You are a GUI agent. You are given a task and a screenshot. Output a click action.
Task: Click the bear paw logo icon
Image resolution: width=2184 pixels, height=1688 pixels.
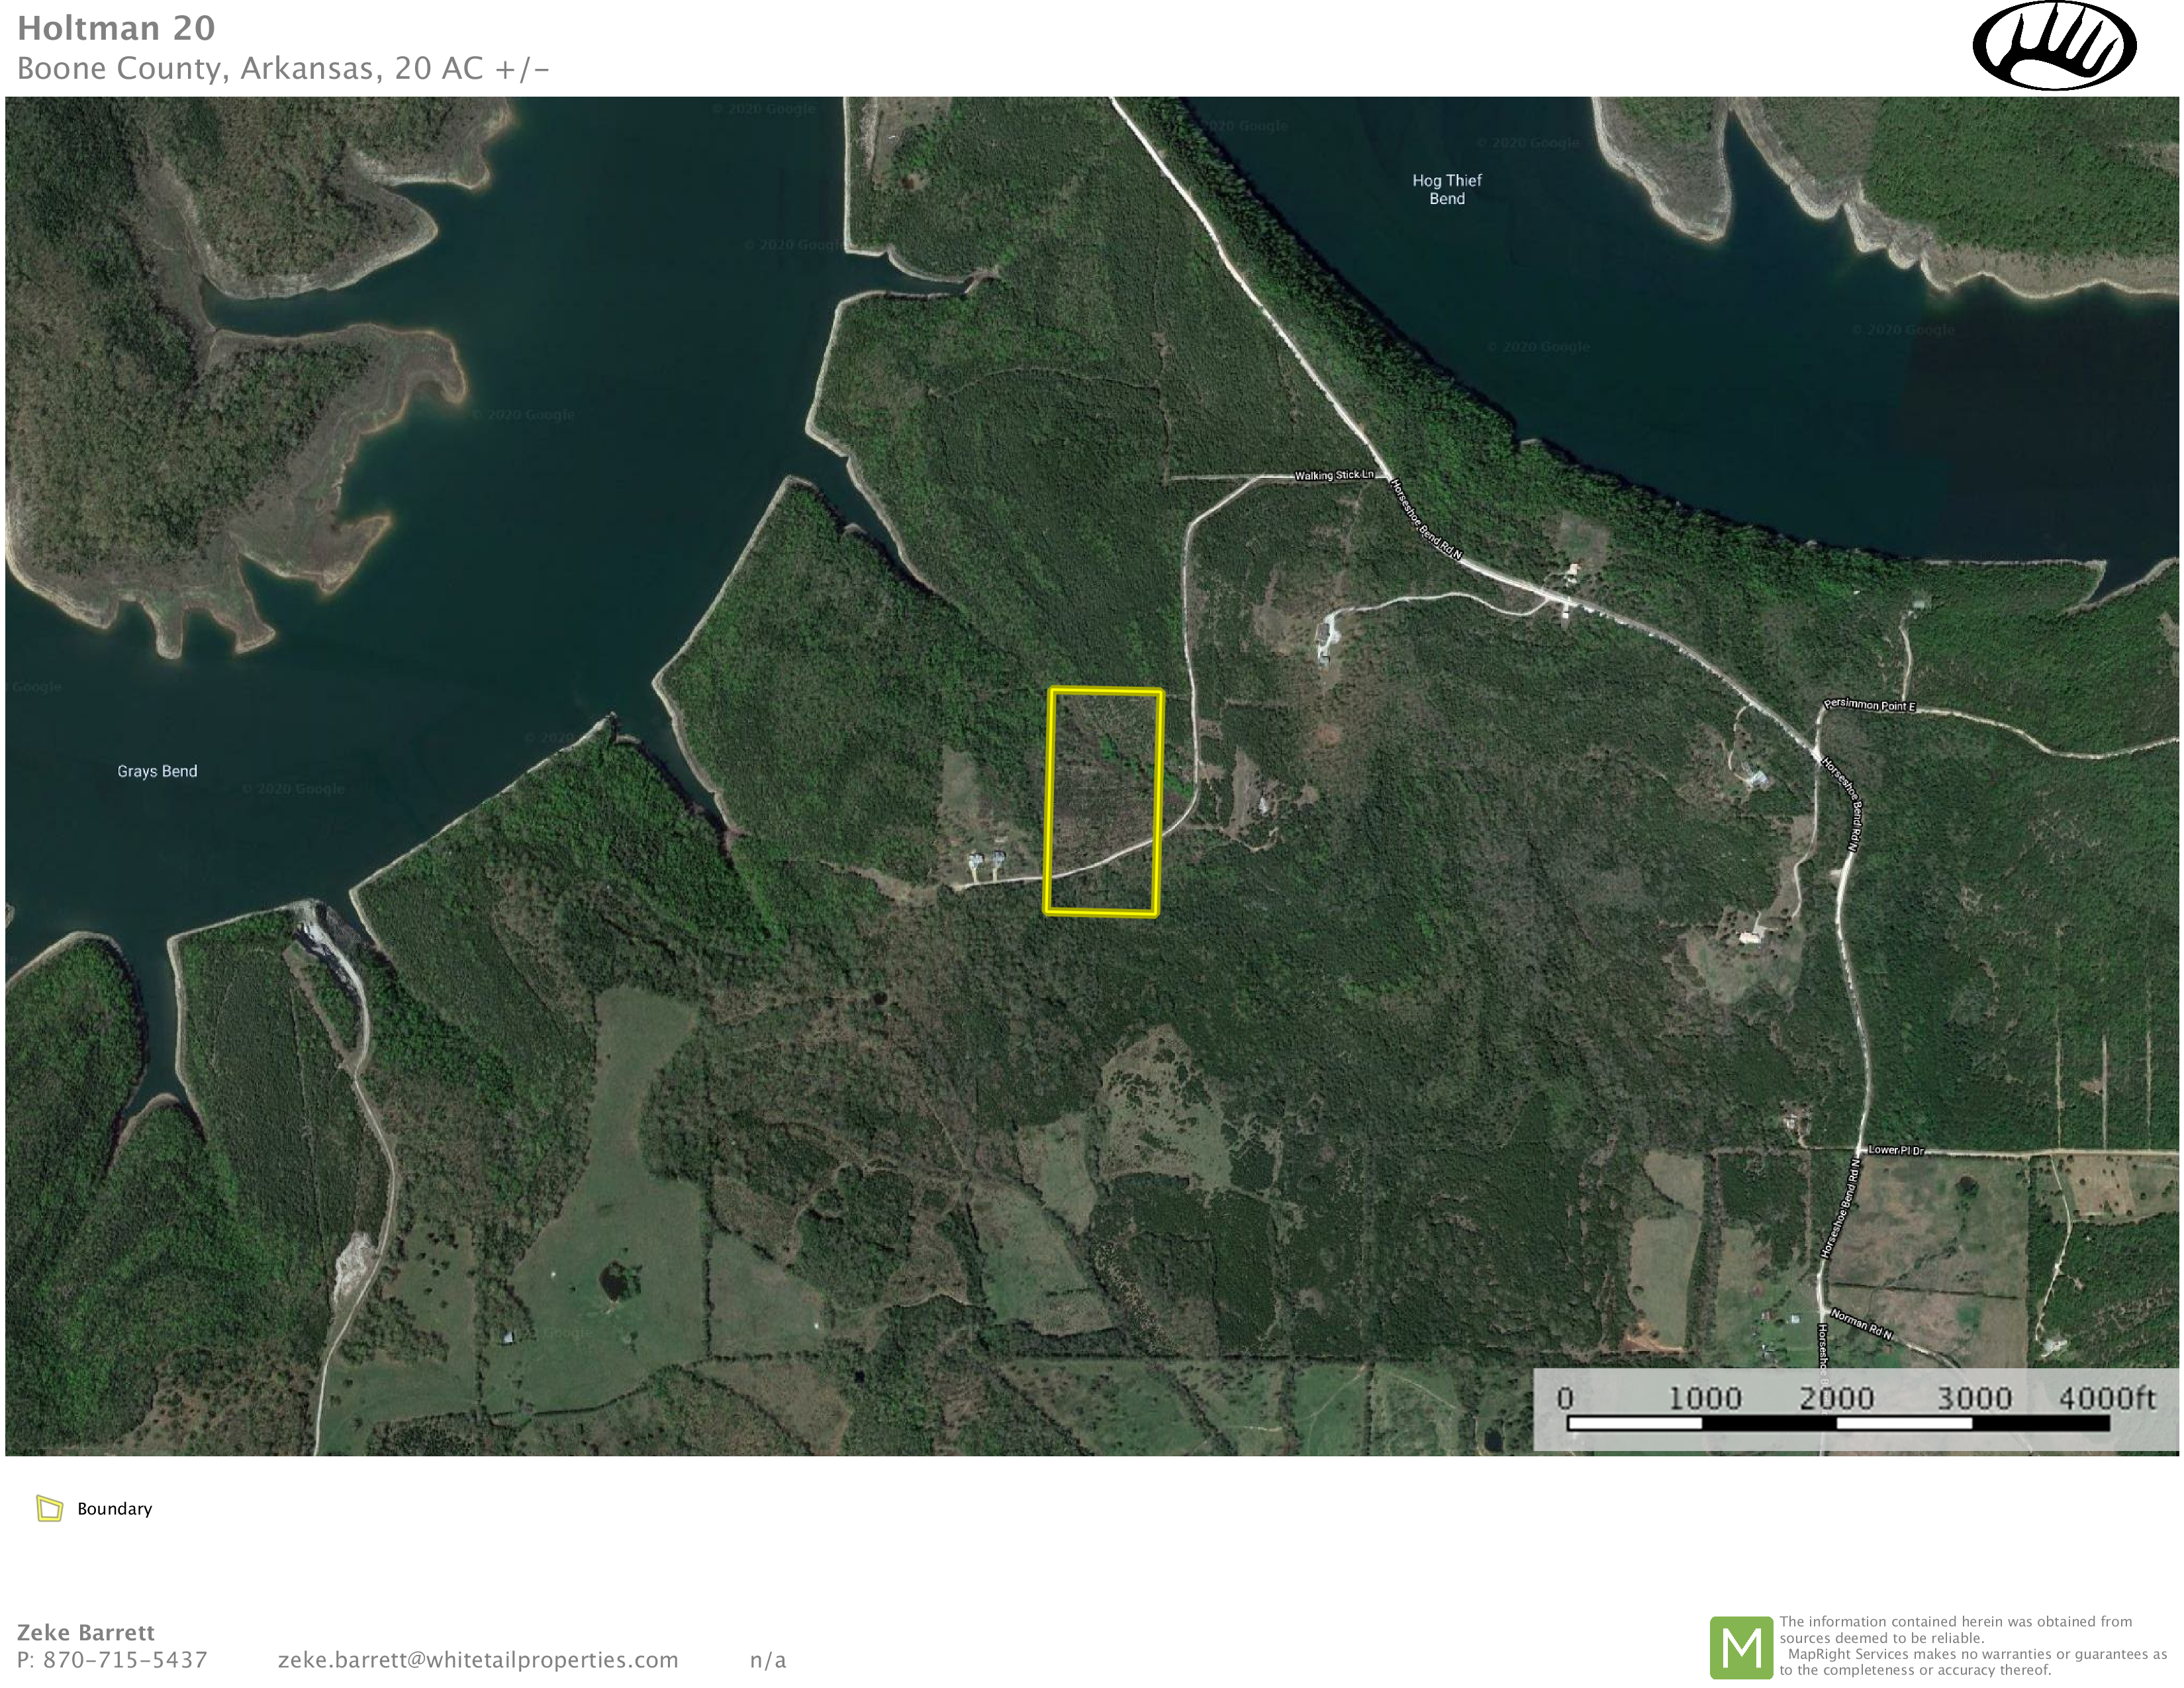coord(2054,47)
